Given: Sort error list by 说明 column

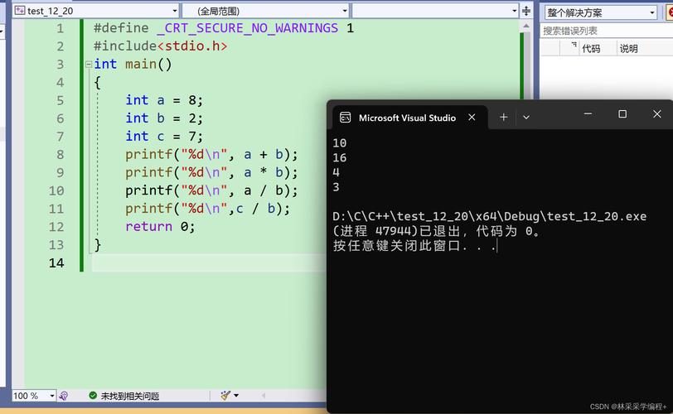Looking at the screenshot, I should click(629, 48).
